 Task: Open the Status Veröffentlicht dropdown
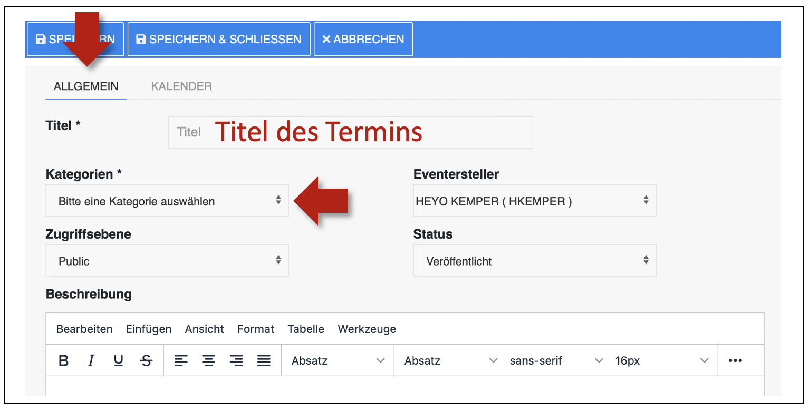(x=534, y=261)
